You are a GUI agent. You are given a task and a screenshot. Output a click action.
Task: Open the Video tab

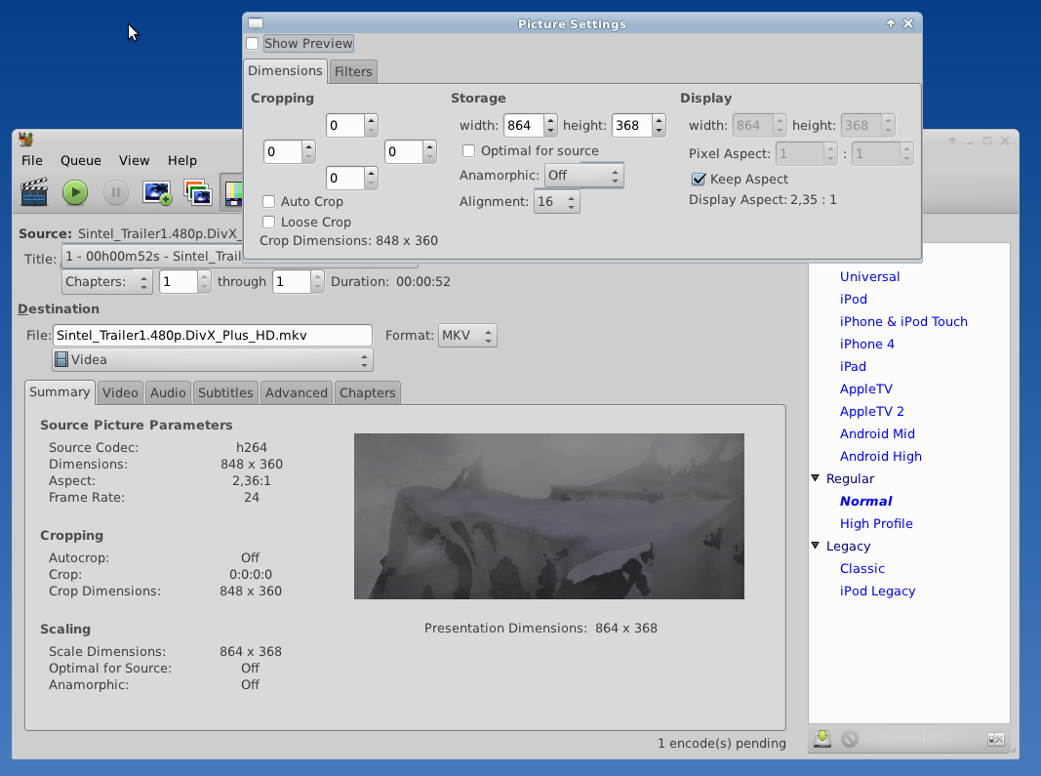coord(120,392)
